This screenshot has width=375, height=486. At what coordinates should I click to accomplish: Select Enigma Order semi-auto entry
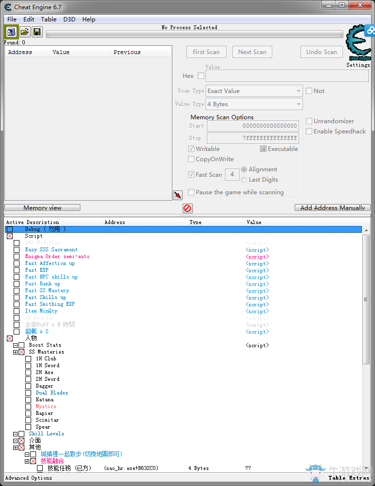tap(57, 256)
